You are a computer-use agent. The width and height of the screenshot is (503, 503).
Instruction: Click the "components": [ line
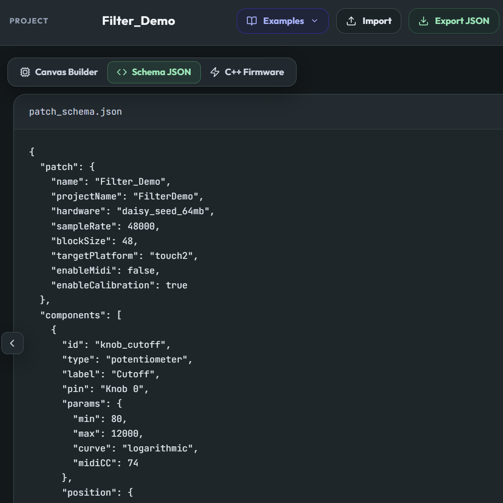pos(81,315)
